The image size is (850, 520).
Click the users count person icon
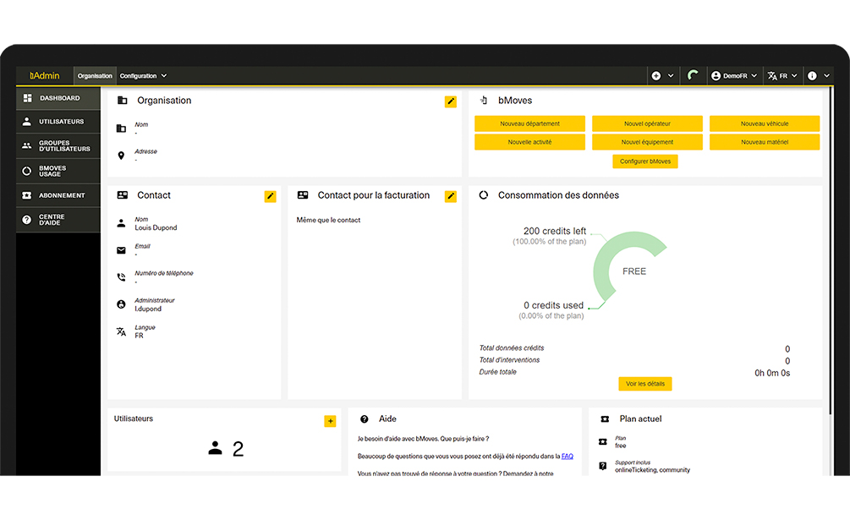[x=215, y=448]
